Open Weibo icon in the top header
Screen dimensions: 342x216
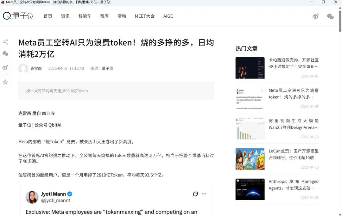point(316,16)
